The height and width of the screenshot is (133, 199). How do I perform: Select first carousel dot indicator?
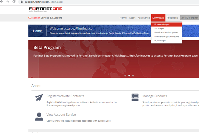(125, 76)
